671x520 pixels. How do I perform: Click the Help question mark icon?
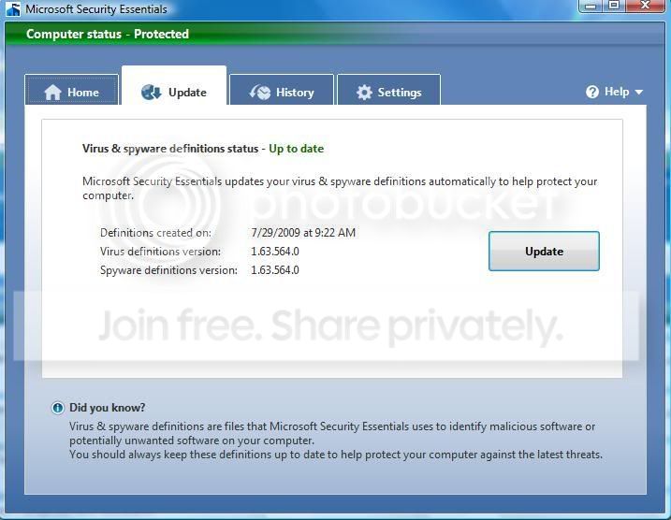(x=592, y=92)
